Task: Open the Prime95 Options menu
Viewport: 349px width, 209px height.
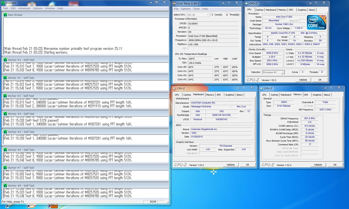Action: 37,8
